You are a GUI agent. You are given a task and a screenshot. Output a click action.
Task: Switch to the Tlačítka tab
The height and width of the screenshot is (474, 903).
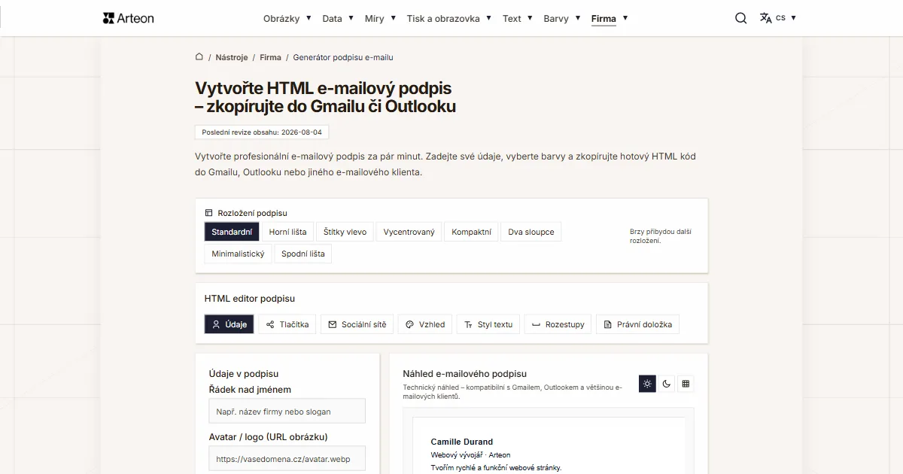[x=287, y=324]
